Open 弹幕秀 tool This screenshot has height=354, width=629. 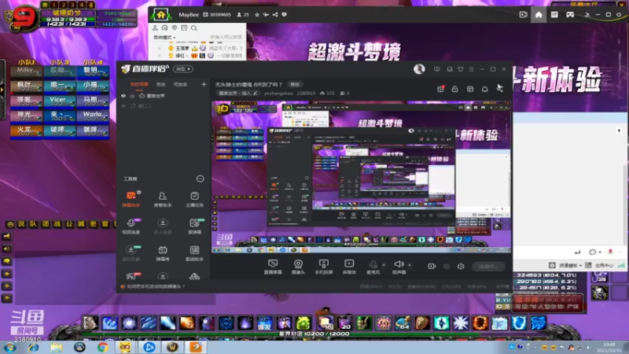pyautogui.click(x=163, y=253)
